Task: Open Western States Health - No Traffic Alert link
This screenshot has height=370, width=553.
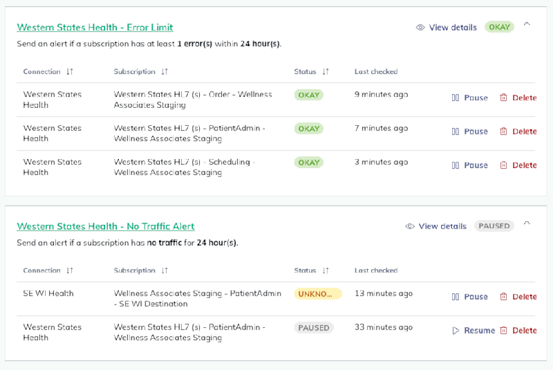Action: click(x=106, y=226)
